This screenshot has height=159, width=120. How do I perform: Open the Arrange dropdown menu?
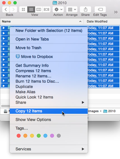72,9
